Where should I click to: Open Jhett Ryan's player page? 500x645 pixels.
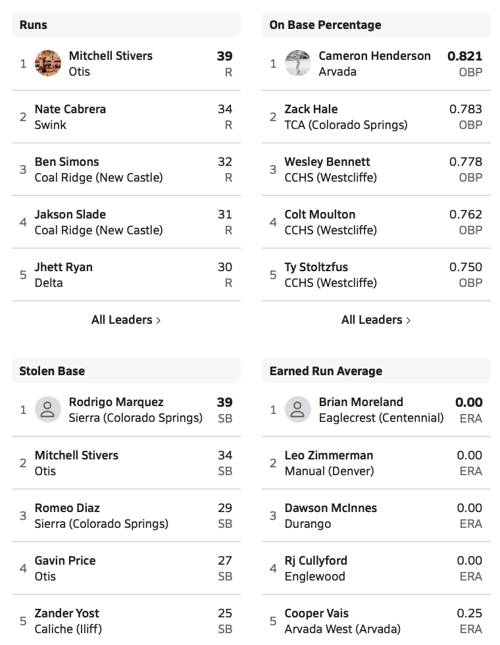pyautogui.click(x=64, y=267)
